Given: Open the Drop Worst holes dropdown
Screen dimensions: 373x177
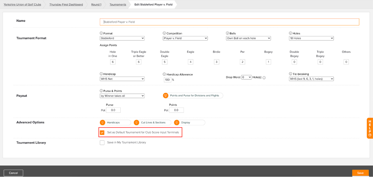Looking at the screenshot, I should coord(247,77).
